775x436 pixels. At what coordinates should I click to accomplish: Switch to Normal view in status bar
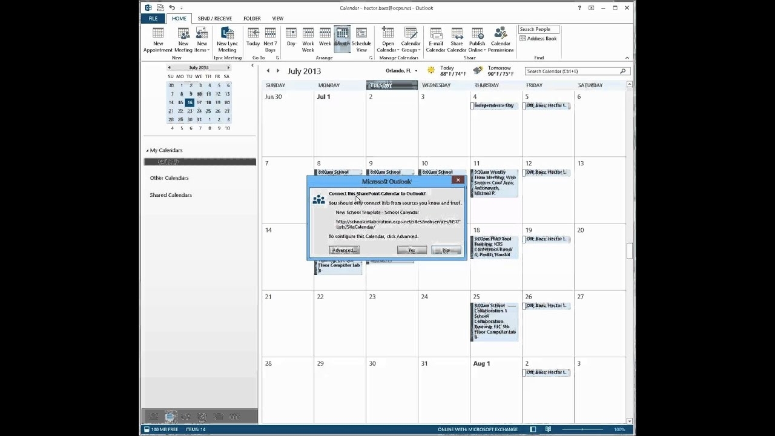533,429
